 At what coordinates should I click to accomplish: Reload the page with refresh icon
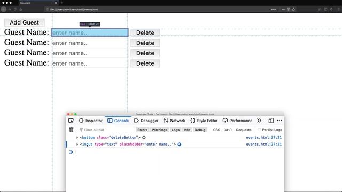coord(15,10)
